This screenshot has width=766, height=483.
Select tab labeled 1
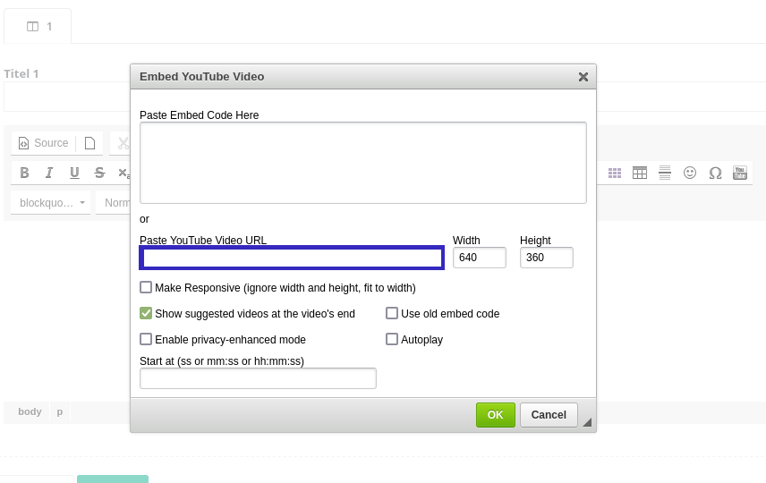38,26
